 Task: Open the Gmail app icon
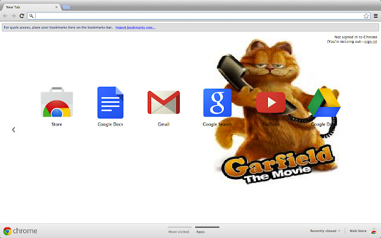(164, 102)
